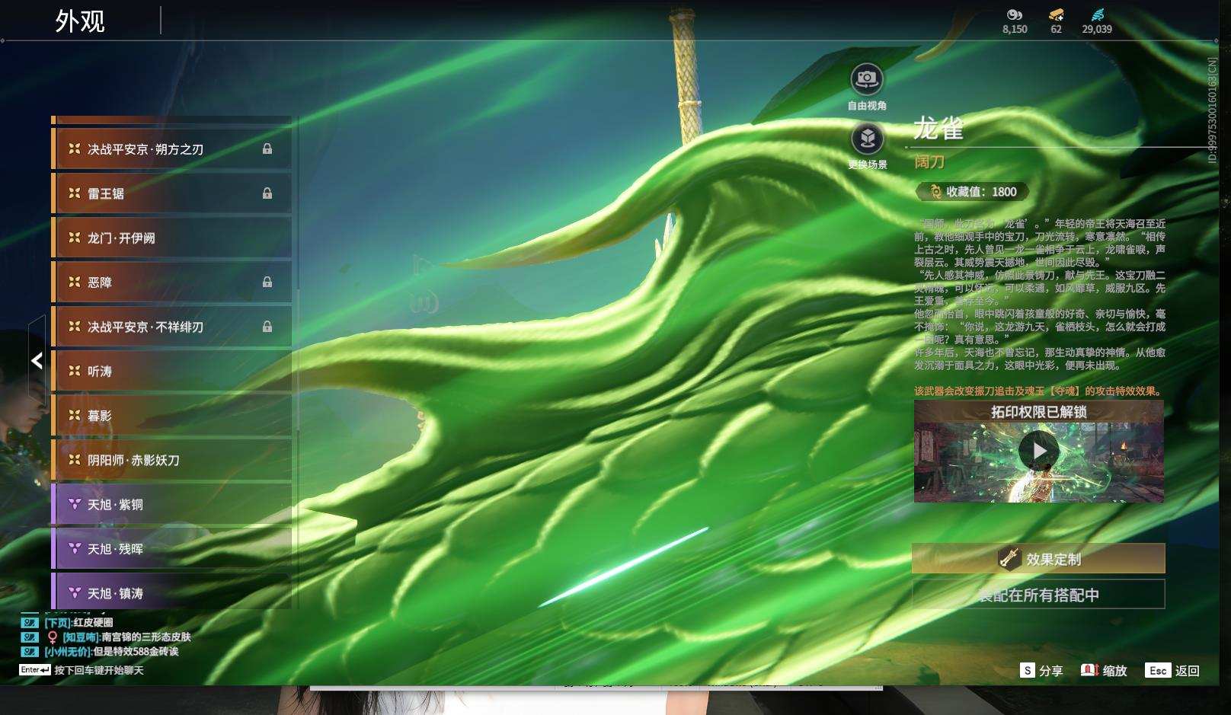Click the 更换场景 change scene icon
Image resolution: width=1231 pixels, height=715 pixels.
pos(867,139)
